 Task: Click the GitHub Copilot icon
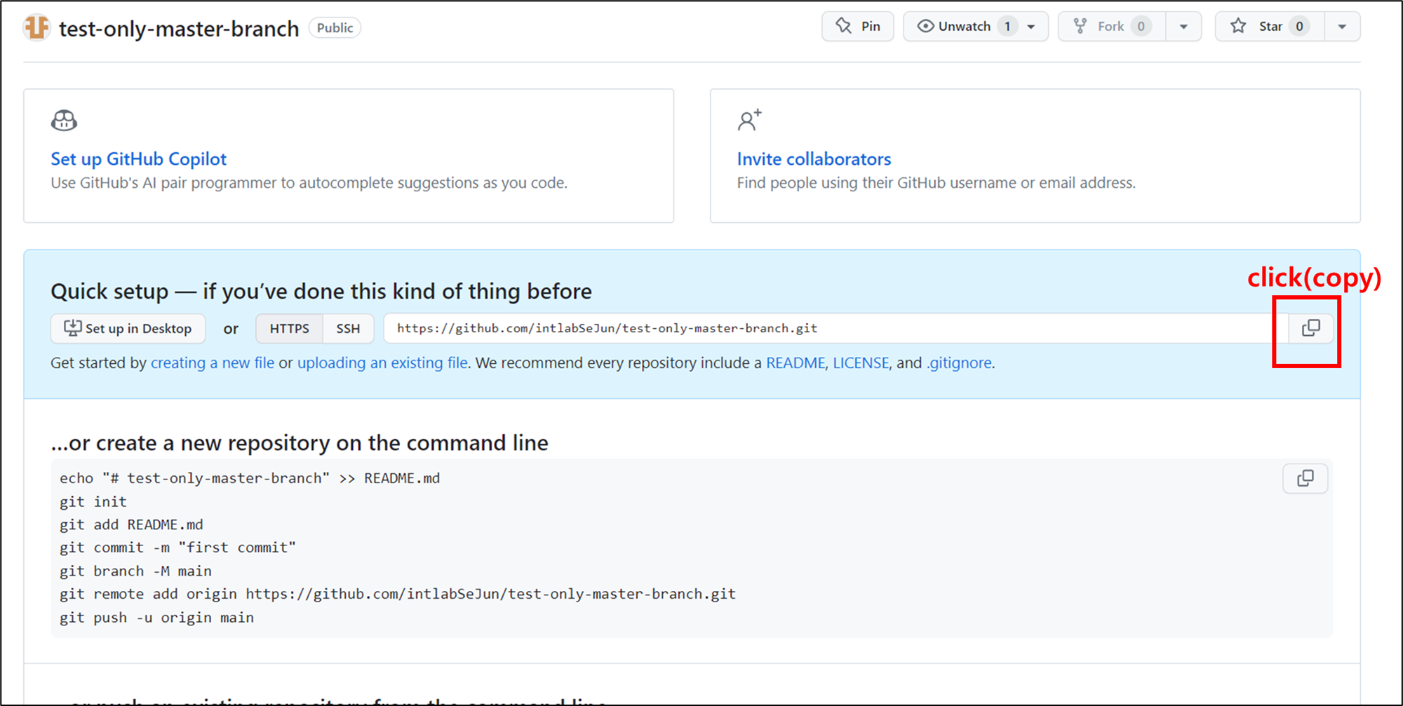[x=64, y=121]
